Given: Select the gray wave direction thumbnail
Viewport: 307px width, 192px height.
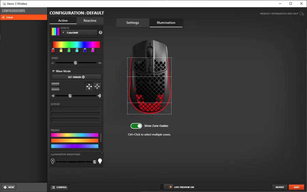Looking at the screenshot, I should click(x=55, y=86).
